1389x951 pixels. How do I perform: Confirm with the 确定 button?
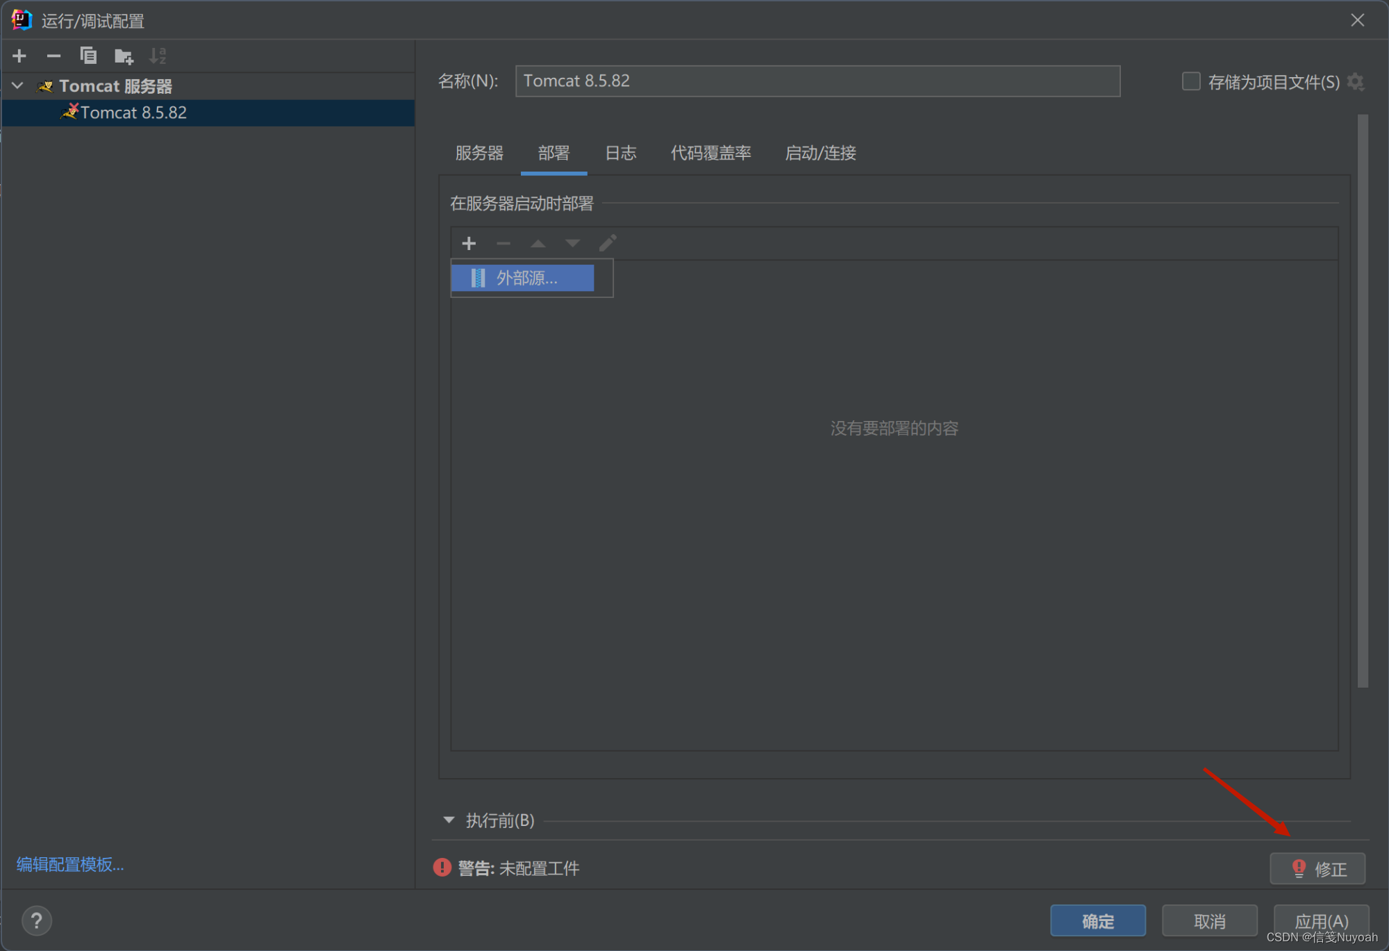1098,921
